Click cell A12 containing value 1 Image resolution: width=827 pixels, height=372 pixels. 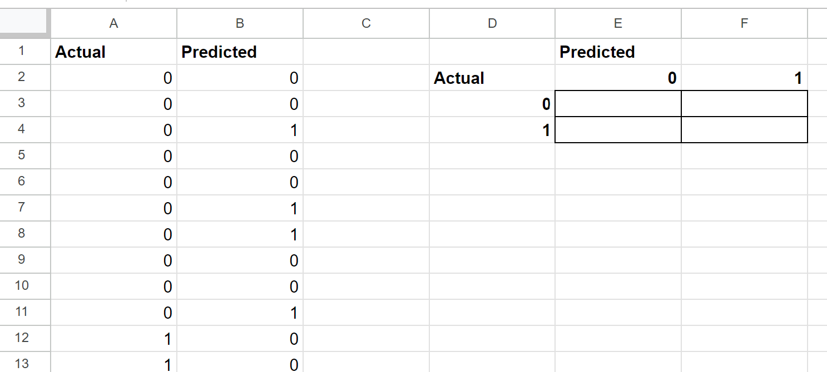point(113,339)
